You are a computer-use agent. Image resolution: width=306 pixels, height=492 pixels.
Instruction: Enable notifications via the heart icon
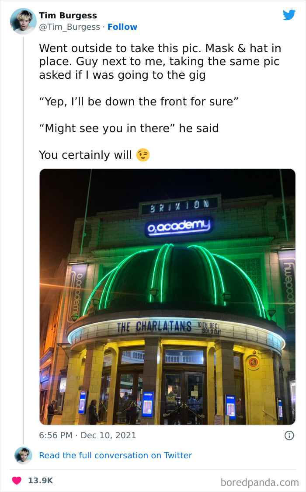(x=17, y=479)
